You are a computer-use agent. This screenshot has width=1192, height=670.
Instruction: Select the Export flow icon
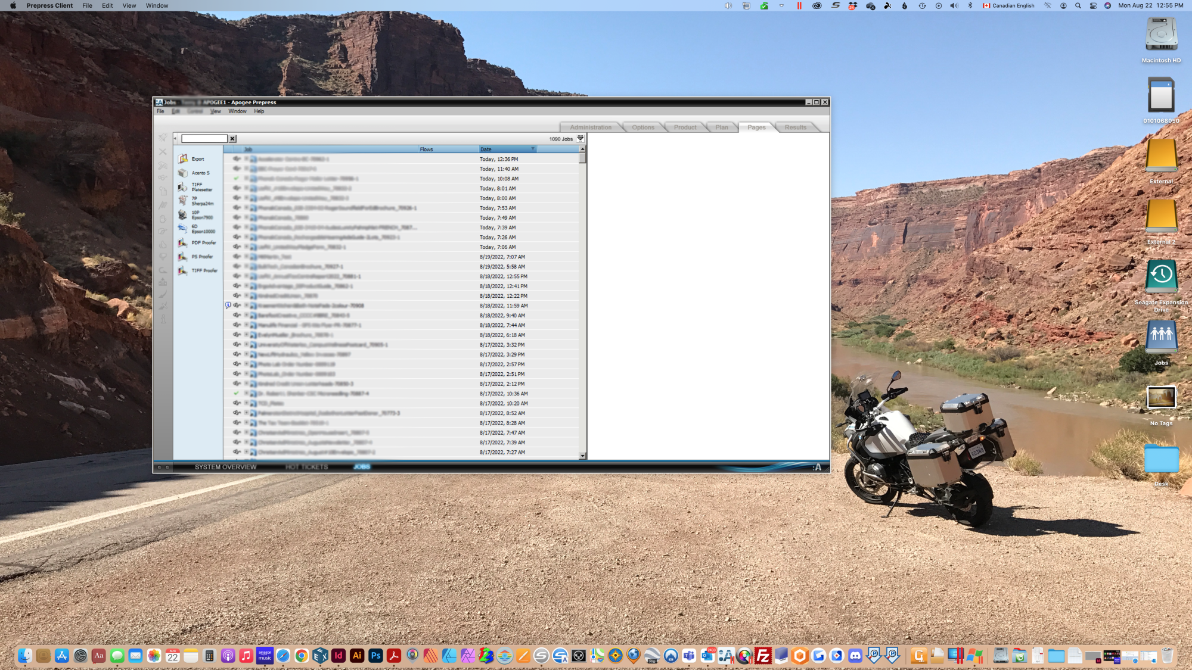183,159
